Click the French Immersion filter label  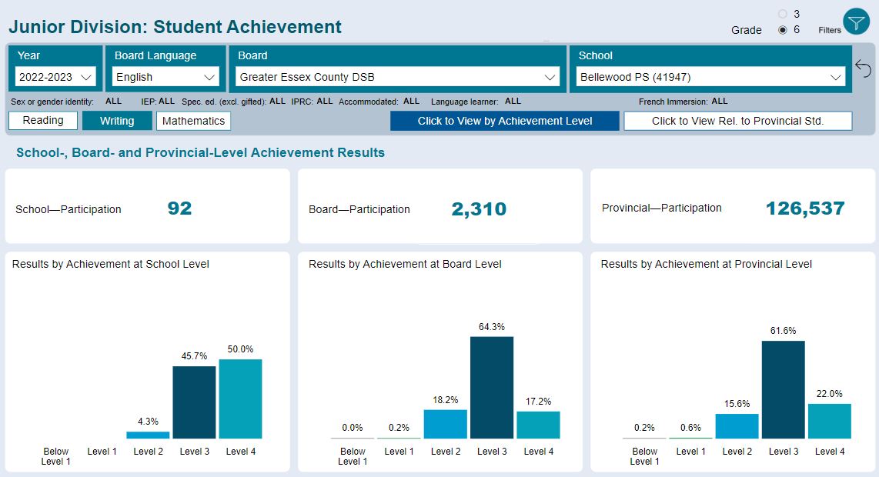pos(673,102)
